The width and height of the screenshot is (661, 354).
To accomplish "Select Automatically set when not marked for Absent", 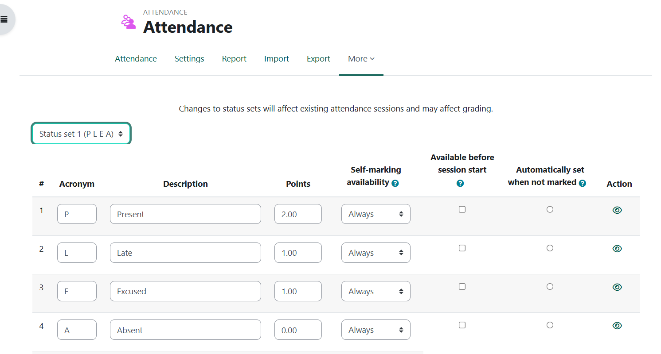I will click(550, 325).
